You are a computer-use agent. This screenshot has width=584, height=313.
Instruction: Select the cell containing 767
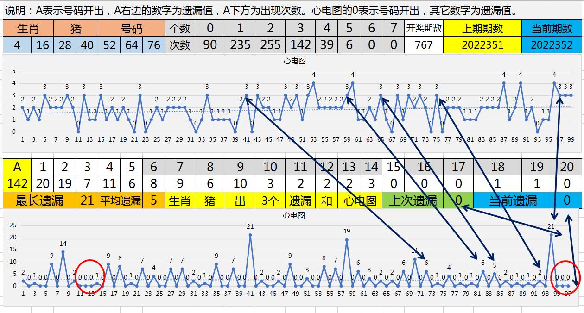click(x=424, y=45)
